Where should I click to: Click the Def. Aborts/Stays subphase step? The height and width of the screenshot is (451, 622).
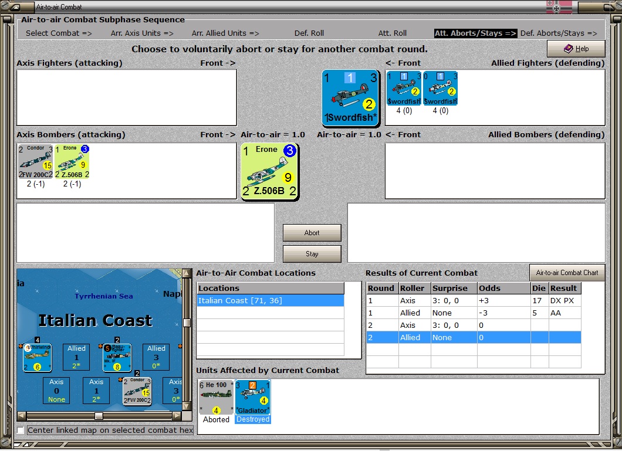point(559,33)
